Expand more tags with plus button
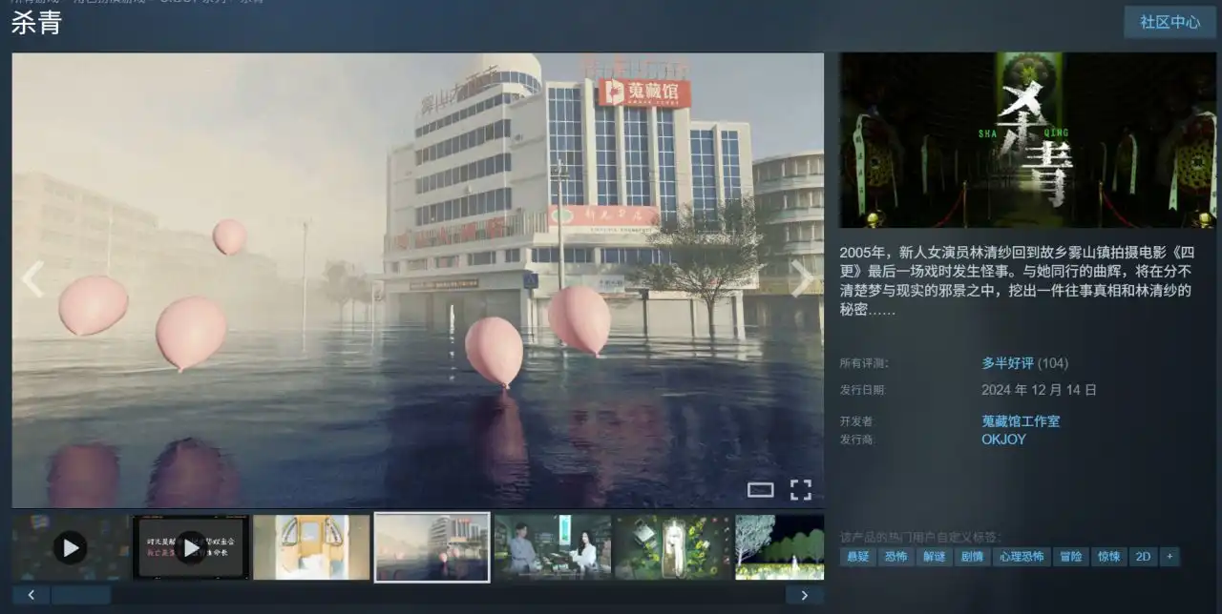 (1169, 557)
